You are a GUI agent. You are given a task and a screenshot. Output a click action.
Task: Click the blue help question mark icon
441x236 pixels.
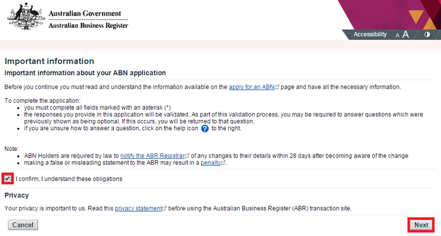(205, 129)
